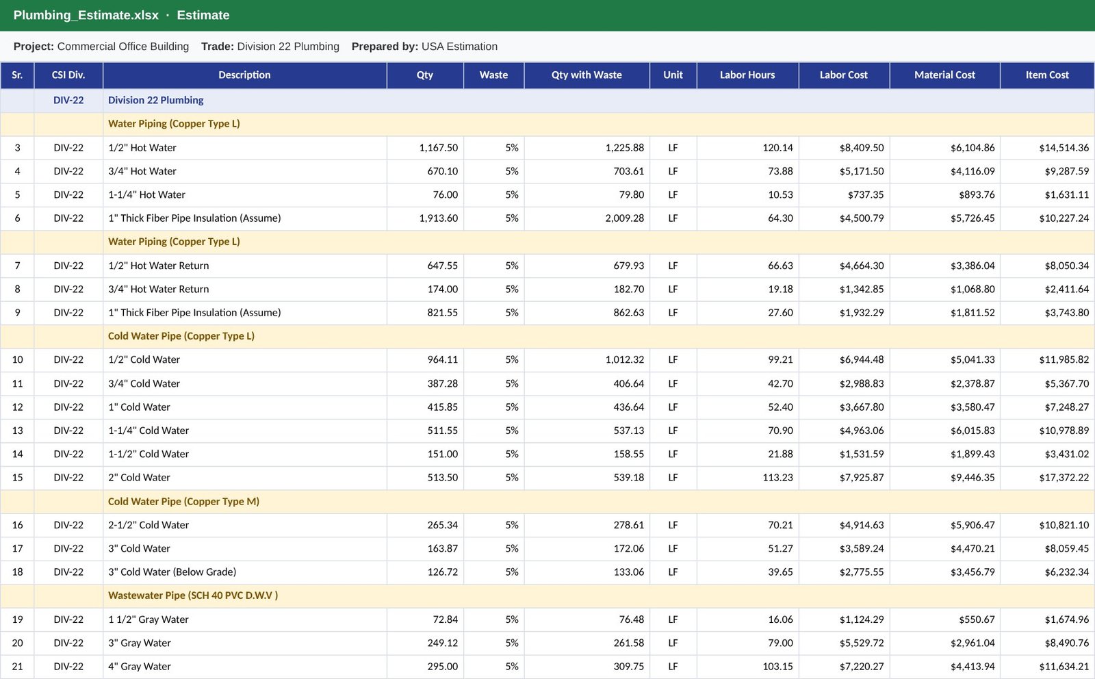The image size is (1095, 679).
Task: Select labor hours 70.90
Action: click(747, 431)
